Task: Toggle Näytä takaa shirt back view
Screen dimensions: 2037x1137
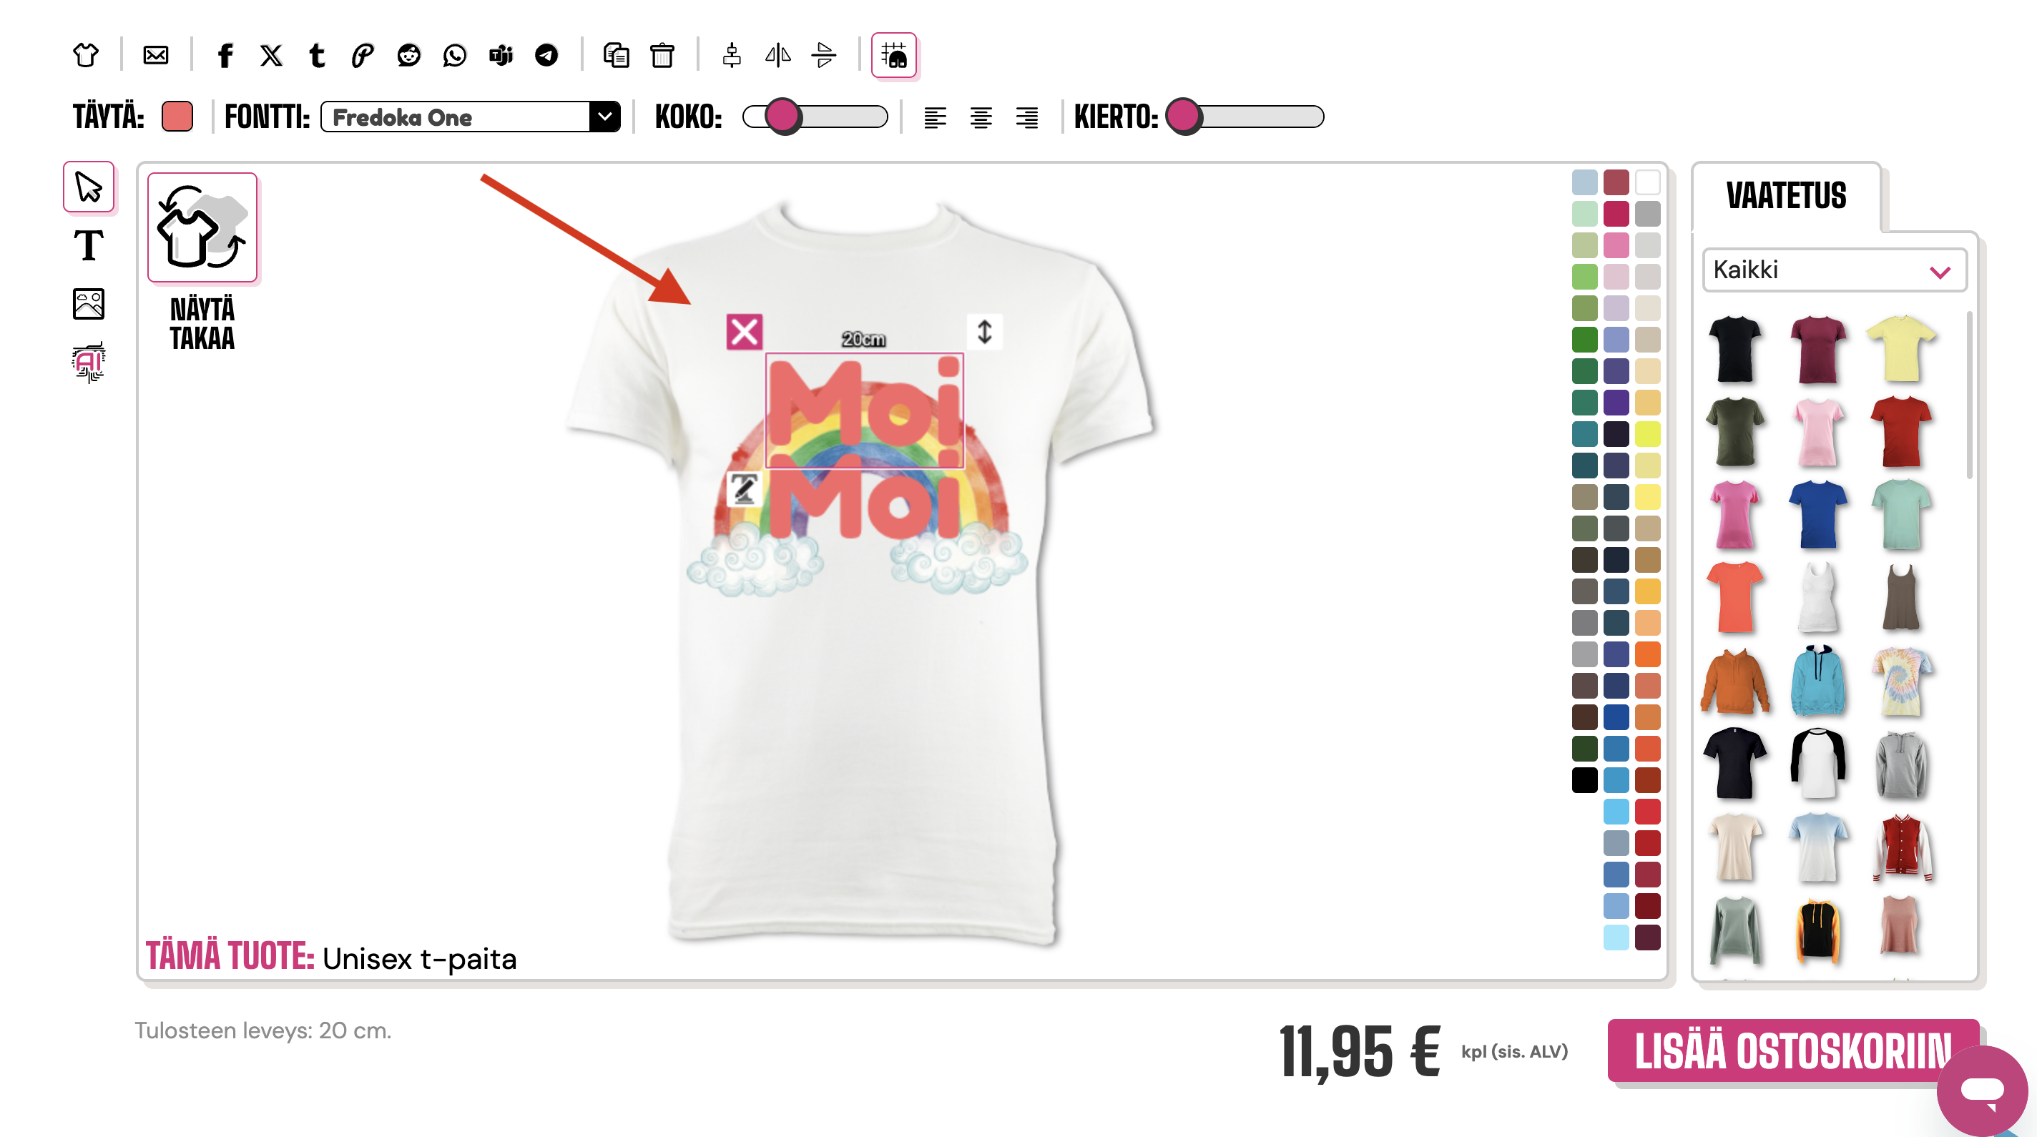Action: 202,229
